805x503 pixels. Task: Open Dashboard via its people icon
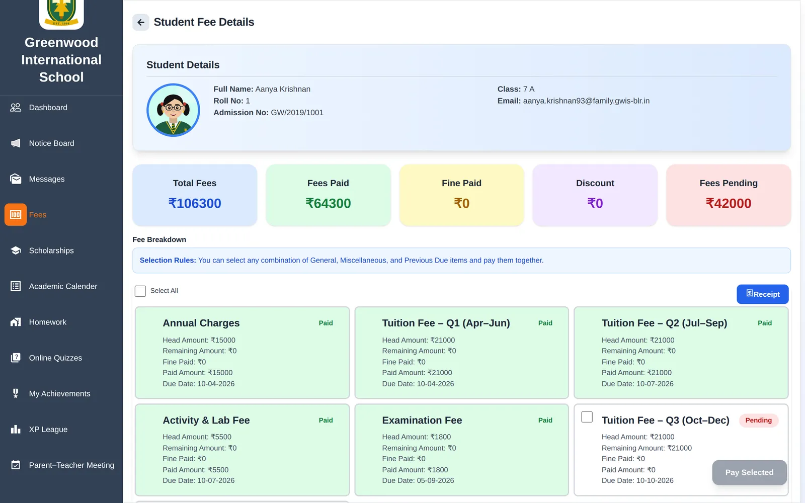16,108
